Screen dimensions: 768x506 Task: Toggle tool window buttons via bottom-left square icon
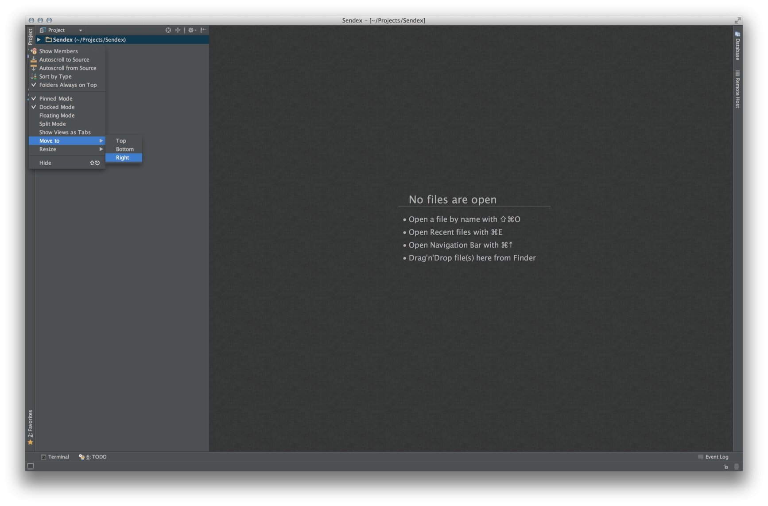click(x=31, y=466)
